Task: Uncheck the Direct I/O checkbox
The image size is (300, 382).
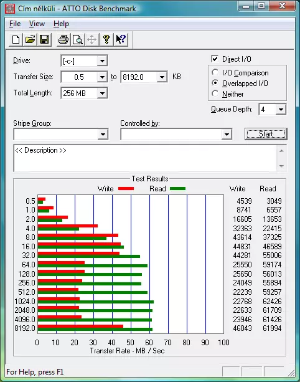Action: (215, 59)
